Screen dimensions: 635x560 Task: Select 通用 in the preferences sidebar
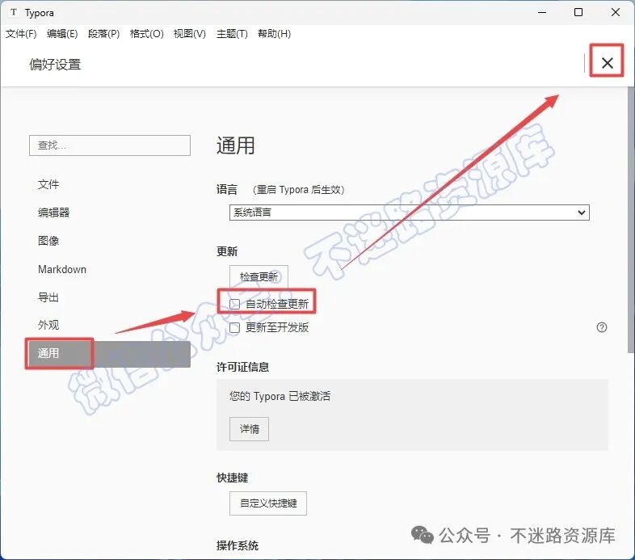pos(110,353)
